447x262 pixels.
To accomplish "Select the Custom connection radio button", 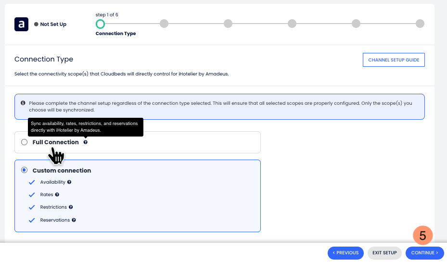I will [x=25, y=170].
